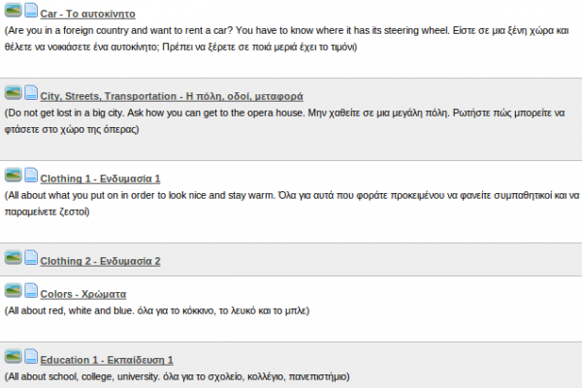Go to Clothing 2 - Ενδυμασία 2 link
The height and width of the screenshot is (388, 582).
[100, 261]
